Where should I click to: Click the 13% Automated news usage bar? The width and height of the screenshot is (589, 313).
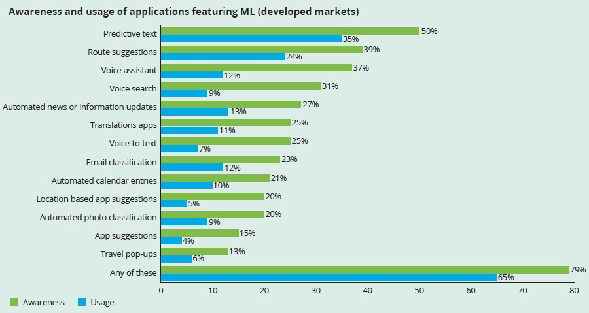coord(194,112)
